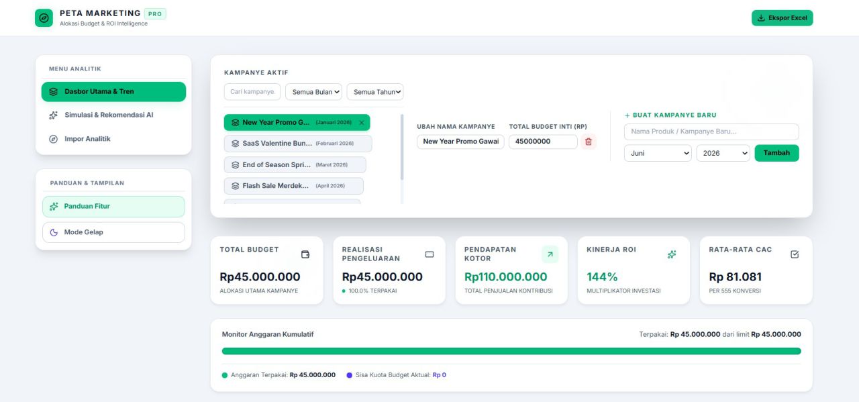
Task: Toggle Mode Gelap dark mode
Action: pyautogui.click(x=113, y=232)
